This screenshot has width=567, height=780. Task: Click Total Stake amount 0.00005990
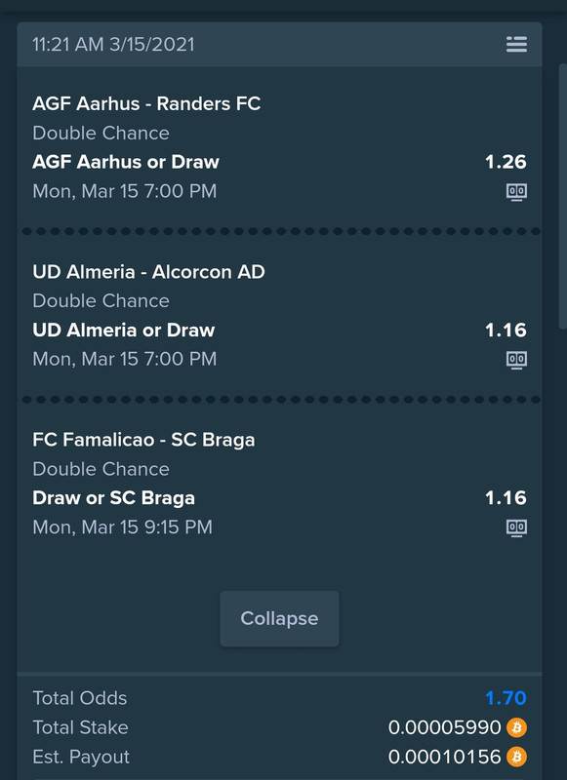(x=444, y=727)
